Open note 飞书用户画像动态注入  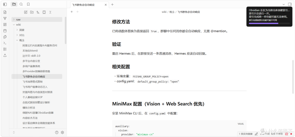point(35,87)
